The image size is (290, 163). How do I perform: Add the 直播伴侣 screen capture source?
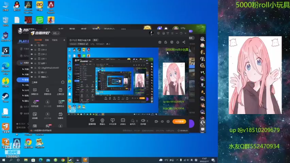coord(92,122)
